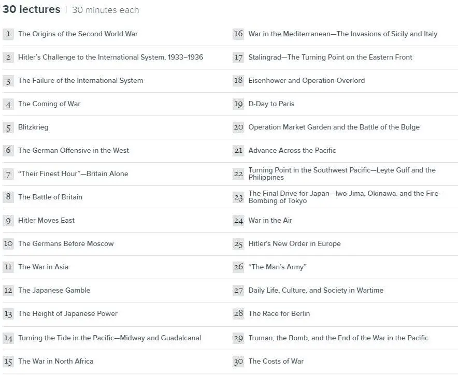Click the number 26 lecture badge

coord(238,267)
